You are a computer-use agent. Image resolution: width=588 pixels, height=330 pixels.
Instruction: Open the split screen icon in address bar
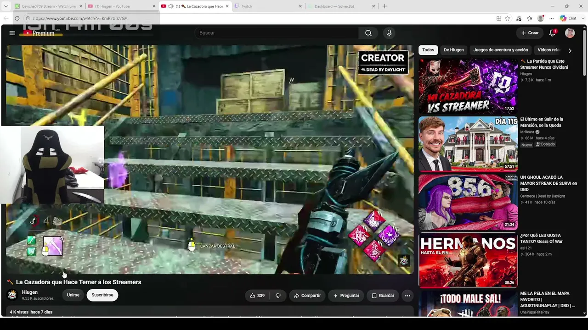click(x=499, y=18)
